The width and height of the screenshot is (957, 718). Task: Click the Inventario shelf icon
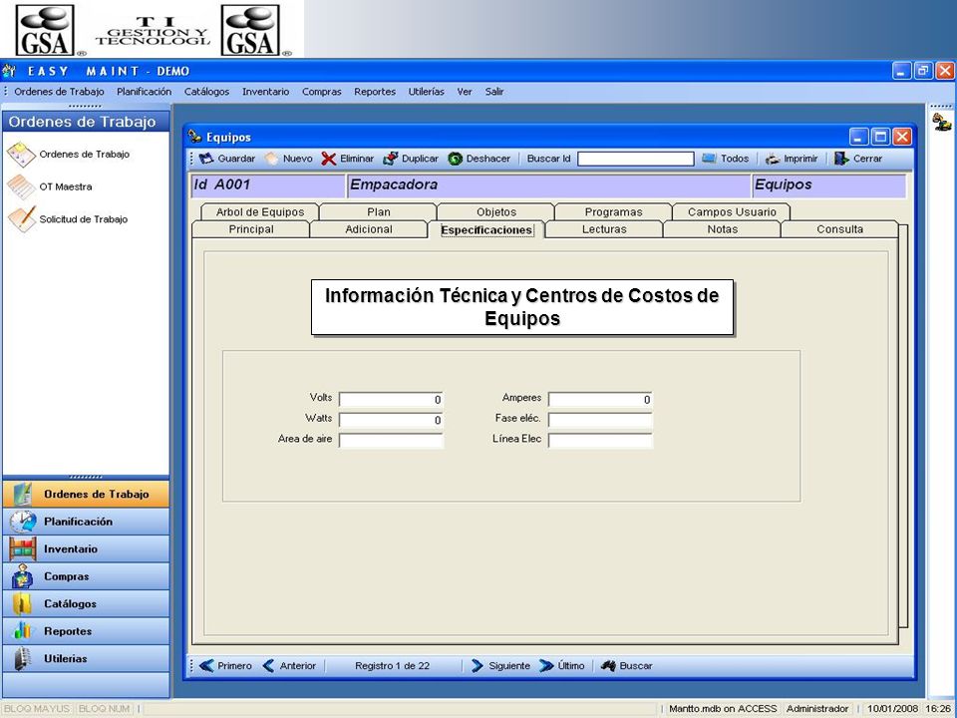coord(23,548)
